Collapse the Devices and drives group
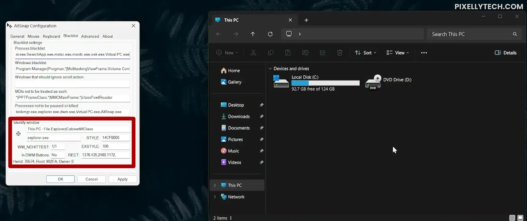This screenshot has height=221, width=527. 270,69
